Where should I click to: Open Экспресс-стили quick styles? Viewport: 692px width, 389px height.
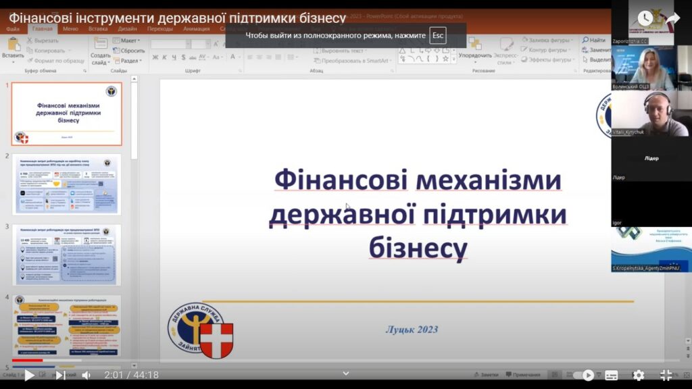click(x=505, y=51)
